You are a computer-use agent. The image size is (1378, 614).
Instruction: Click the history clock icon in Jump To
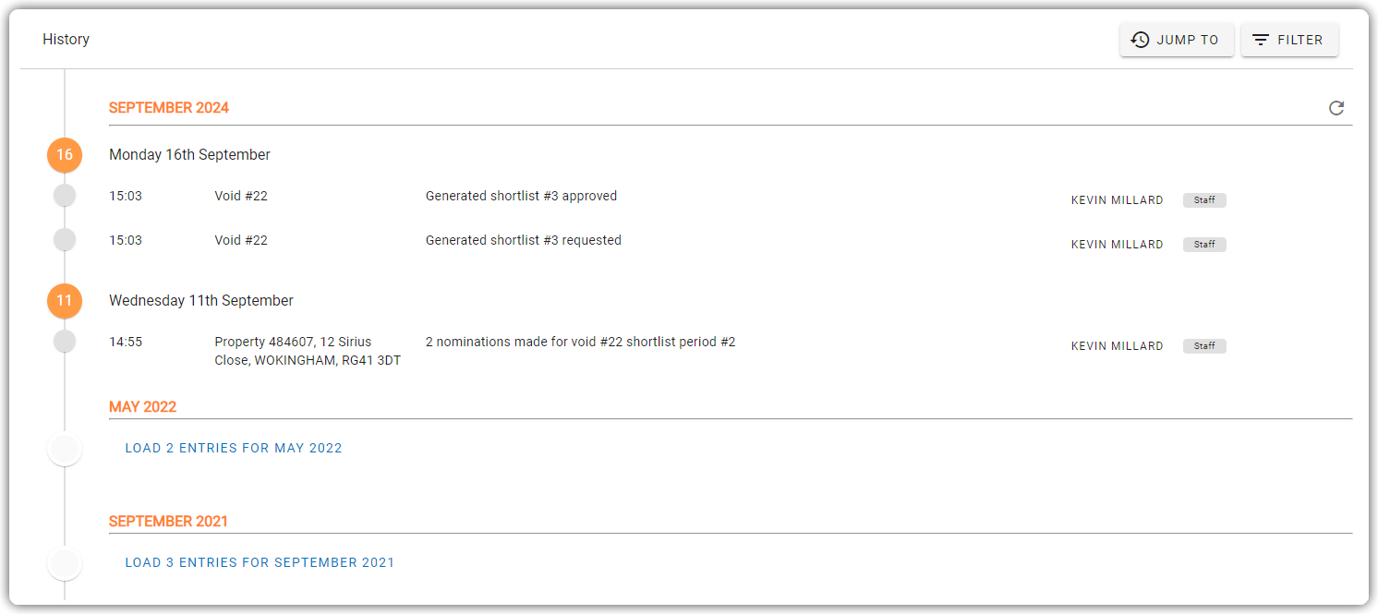point(1140,40)
